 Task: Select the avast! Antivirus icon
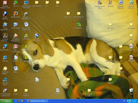pos(5,15)
